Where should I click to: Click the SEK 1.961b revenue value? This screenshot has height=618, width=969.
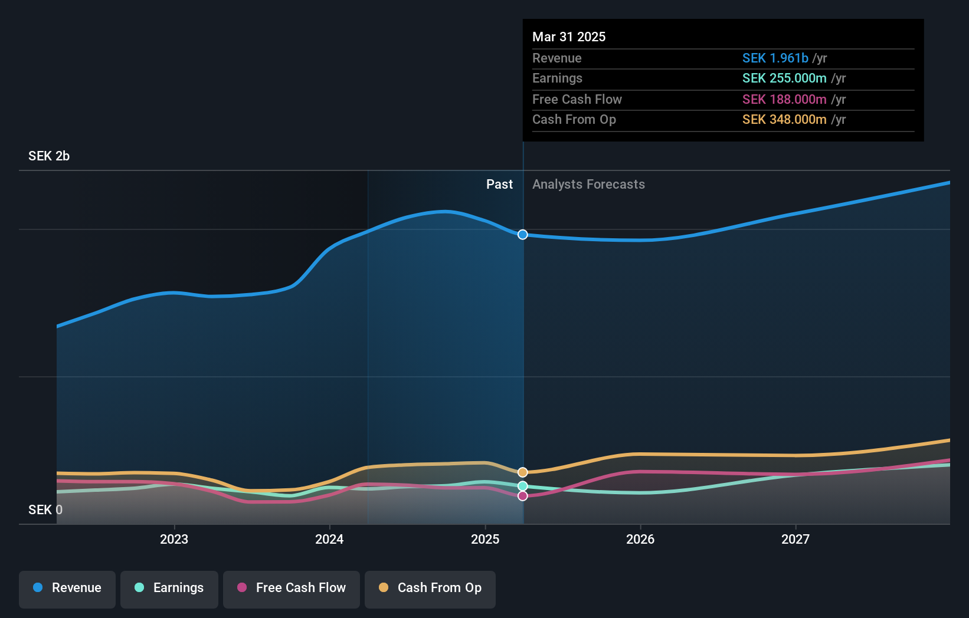click(775, 58)
